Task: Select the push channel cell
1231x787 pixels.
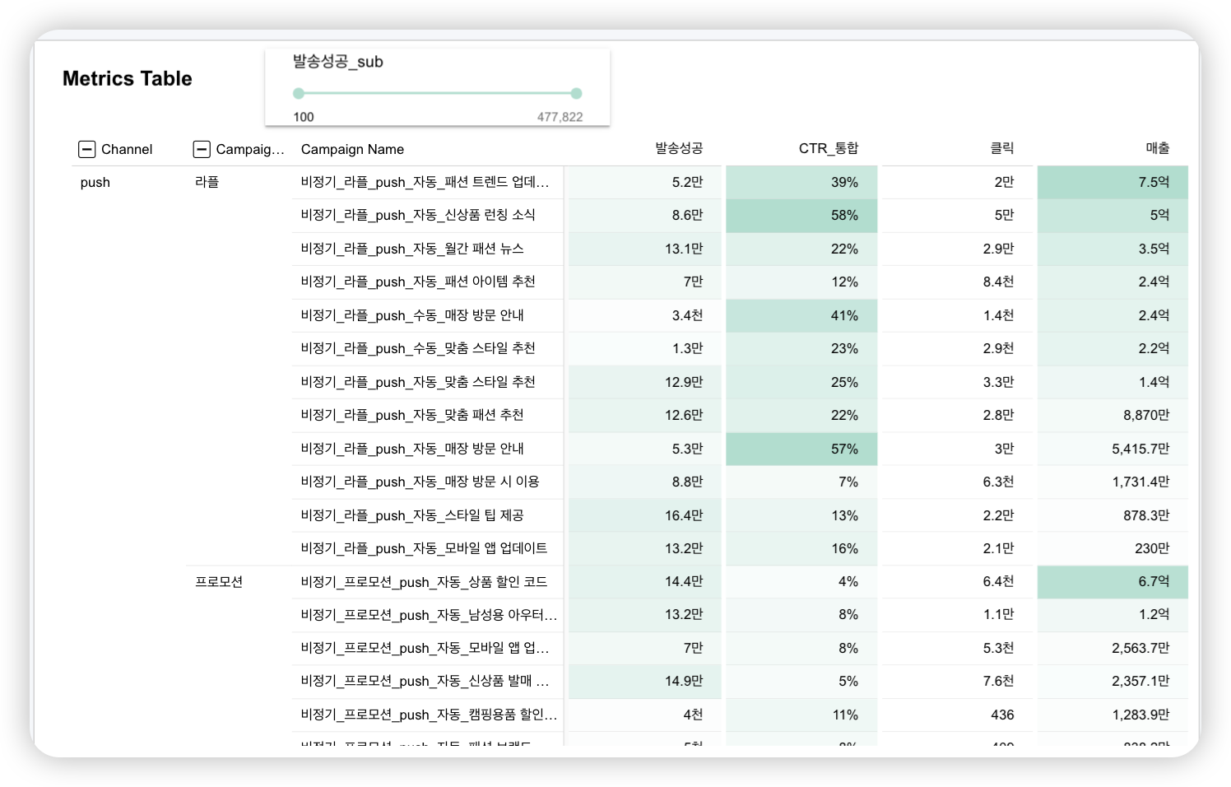Action: [95, 183]
